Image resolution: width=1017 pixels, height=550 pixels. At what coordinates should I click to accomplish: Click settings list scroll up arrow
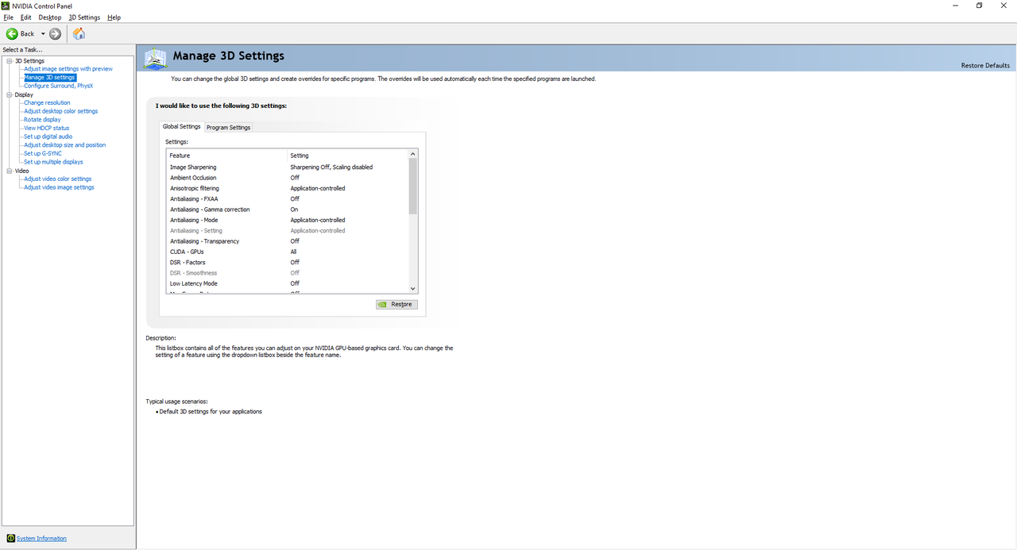click(413, 154)
